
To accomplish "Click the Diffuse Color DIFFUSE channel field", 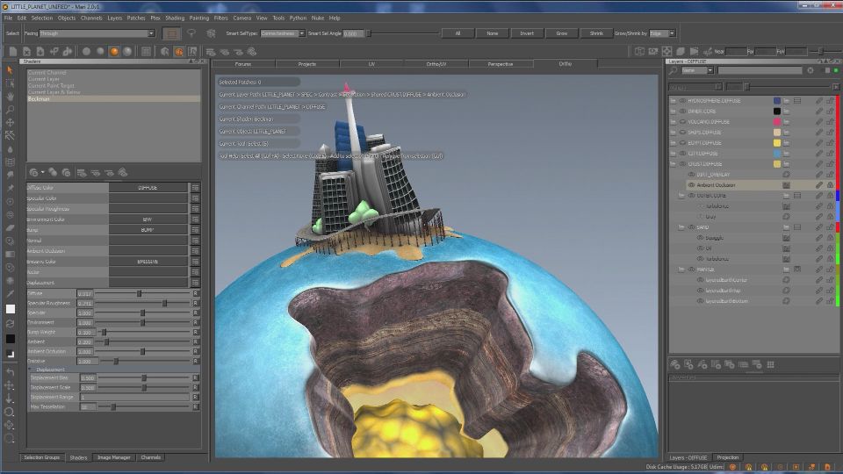I will click(148, 188).
